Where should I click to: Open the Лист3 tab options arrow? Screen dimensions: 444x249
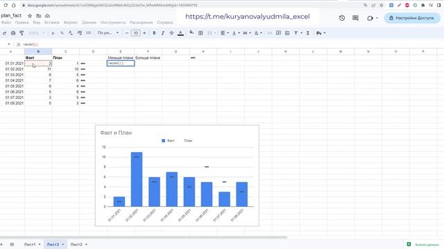[63, 244]
